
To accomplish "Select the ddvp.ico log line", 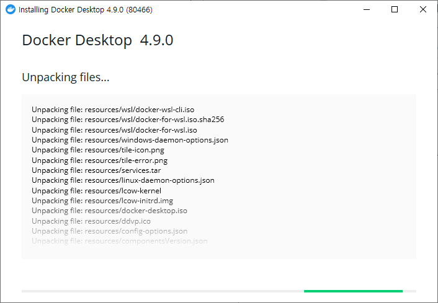I will point(91,221).
